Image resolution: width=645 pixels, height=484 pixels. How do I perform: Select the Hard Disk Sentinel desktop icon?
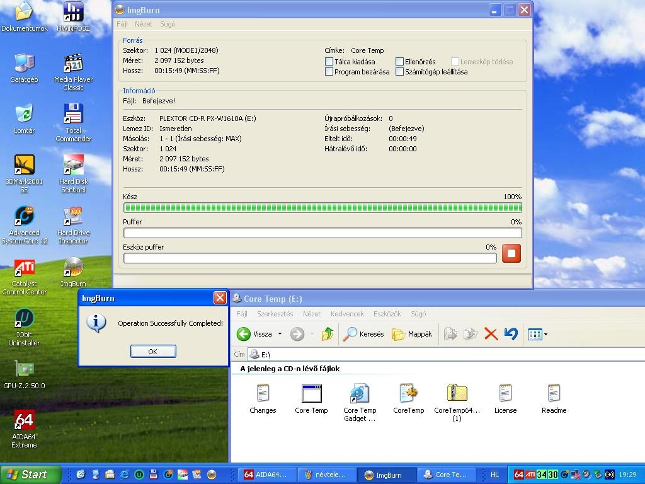click(73, 174)
